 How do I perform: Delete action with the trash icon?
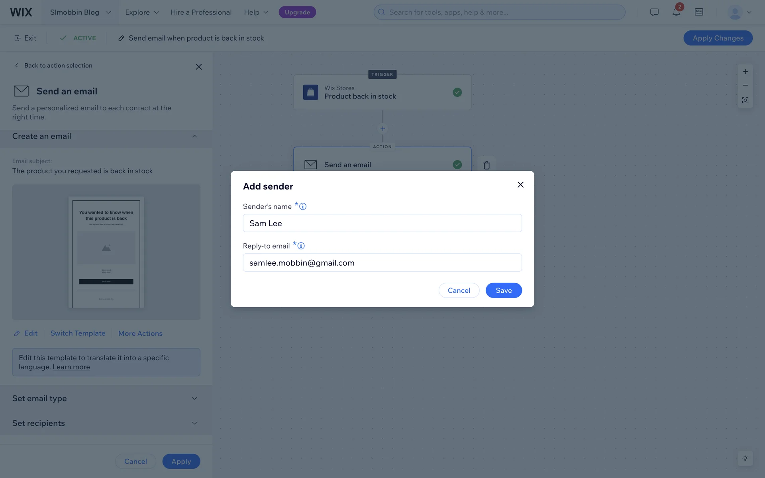point(486,165)
